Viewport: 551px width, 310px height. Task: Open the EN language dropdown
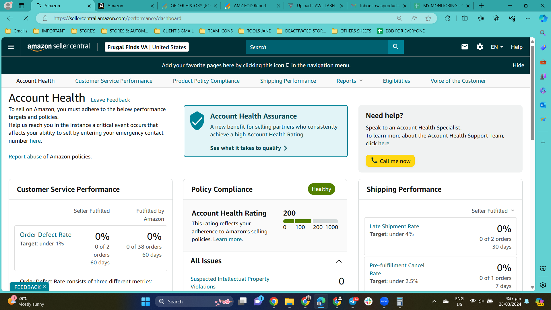point(497,47)
